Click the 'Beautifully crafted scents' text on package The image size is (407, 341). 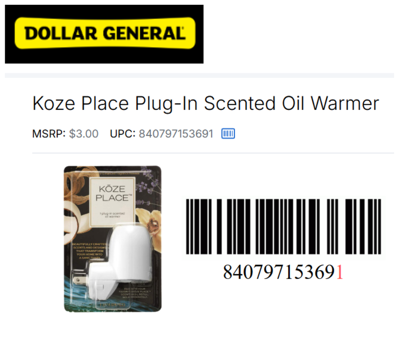click(x=90, y=251)
